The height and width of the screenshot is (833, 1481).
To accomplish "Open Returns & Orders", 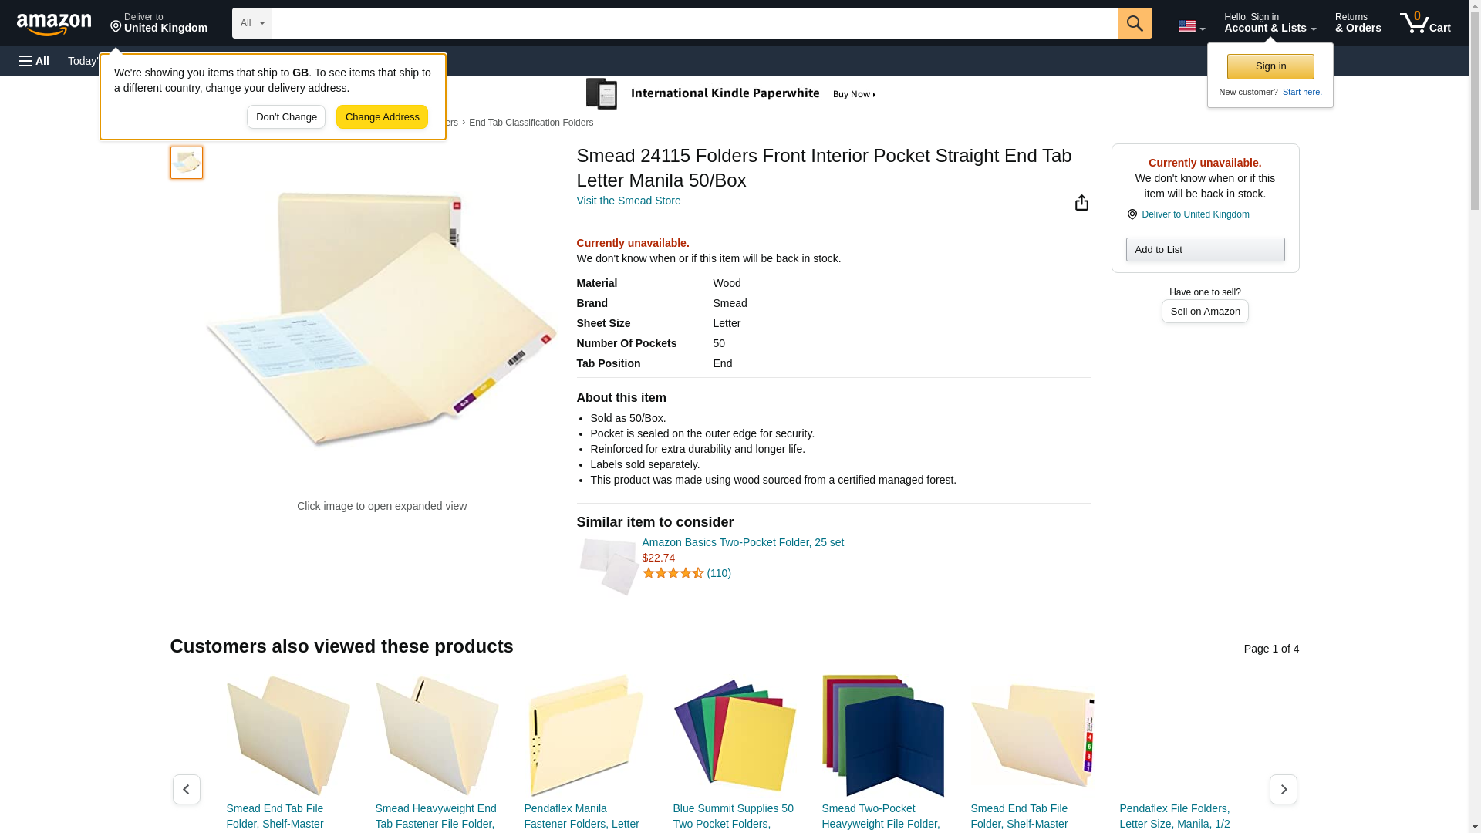I will point(1358,22).
